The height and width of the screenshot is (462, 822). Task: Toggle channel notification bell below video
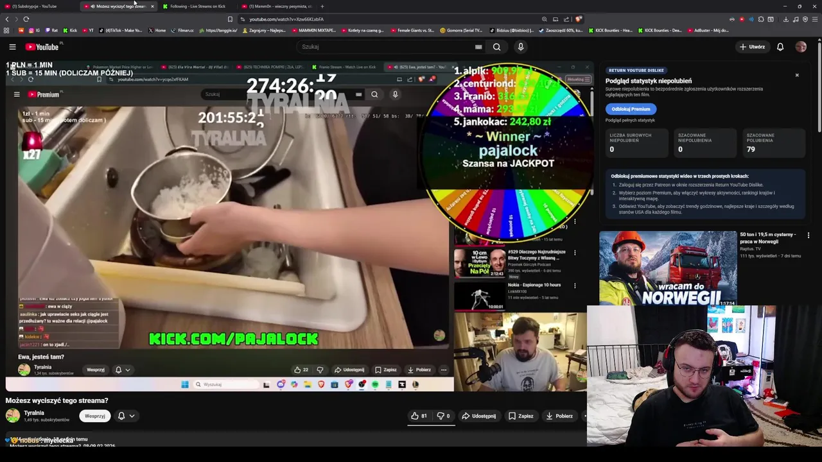click(x=121, y=416)
